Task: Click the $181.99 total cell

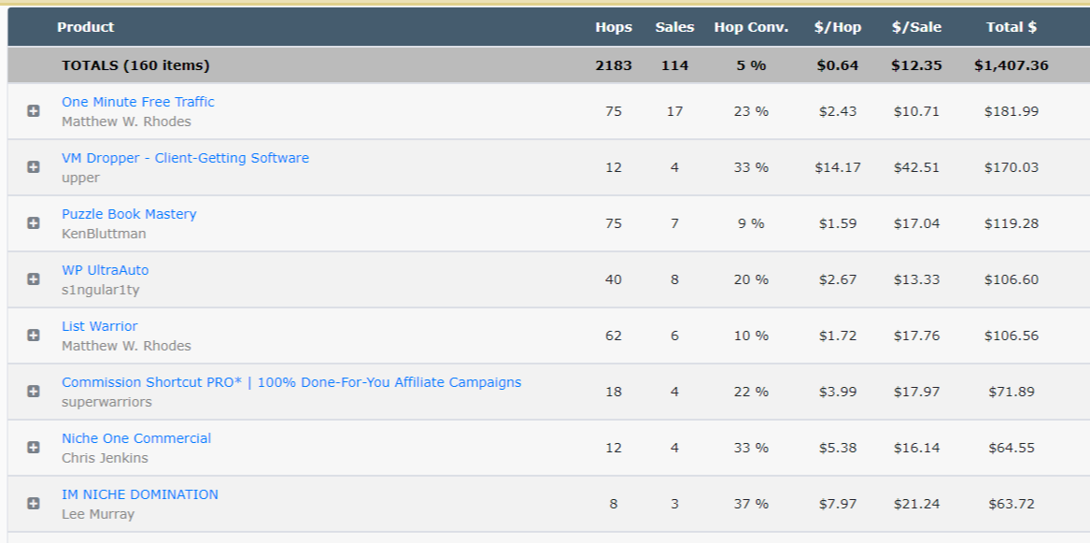Action: [1012, 111]
